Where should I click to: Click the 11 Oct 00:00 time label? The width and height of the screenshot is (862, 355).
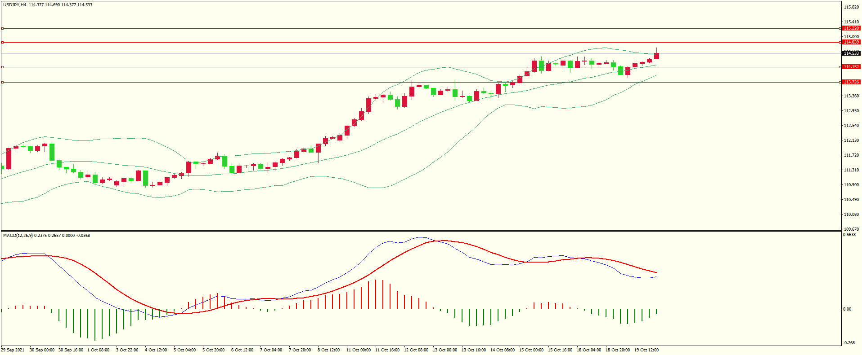(359, 350)
